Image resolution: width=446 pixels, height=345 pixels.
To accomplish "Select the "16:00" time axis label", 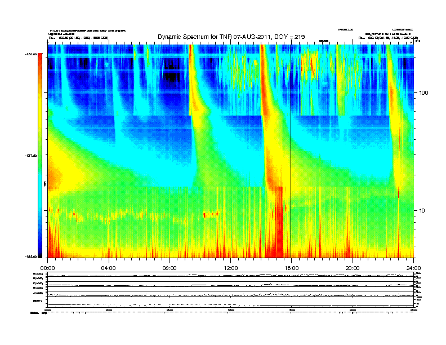I will [x=292, y=268].
